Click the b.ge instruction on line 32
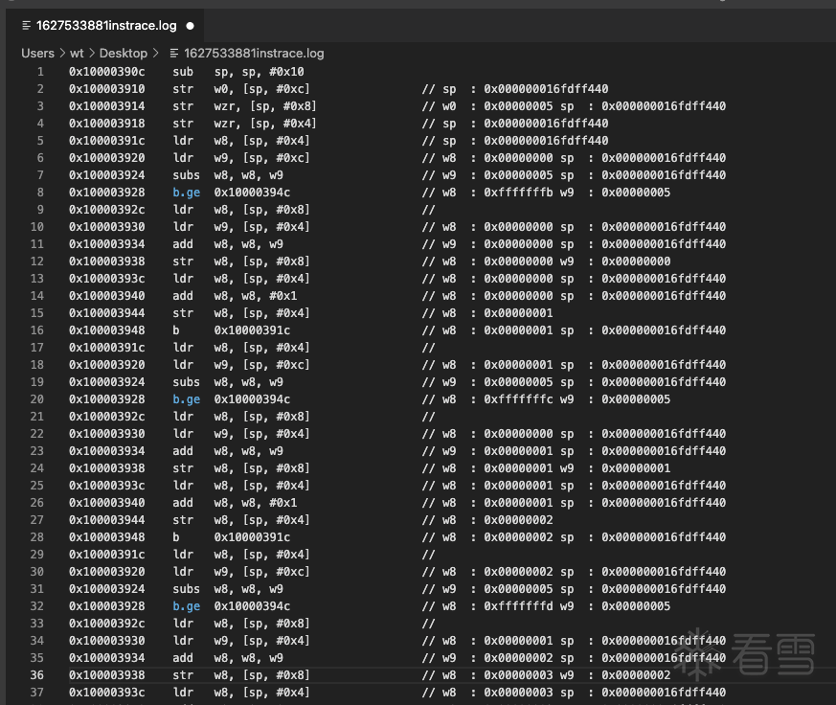836x705 pixels. (x=186, y=605)
